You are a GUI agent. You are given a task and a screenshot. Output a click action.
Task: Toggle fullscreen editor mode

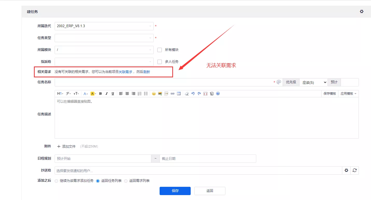point(205,94)
